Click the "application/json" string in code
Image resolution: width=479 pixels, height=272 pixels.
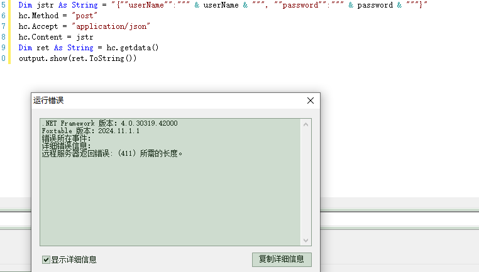pyautogui.click(x=111, y=26)
